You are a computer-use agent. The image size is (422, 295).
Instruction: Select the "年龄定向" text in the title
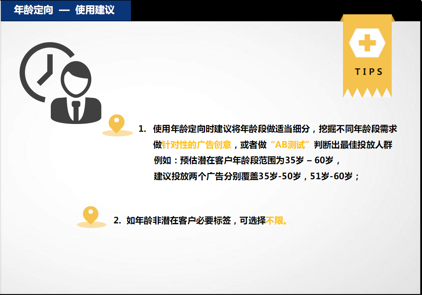click(34, 10)
